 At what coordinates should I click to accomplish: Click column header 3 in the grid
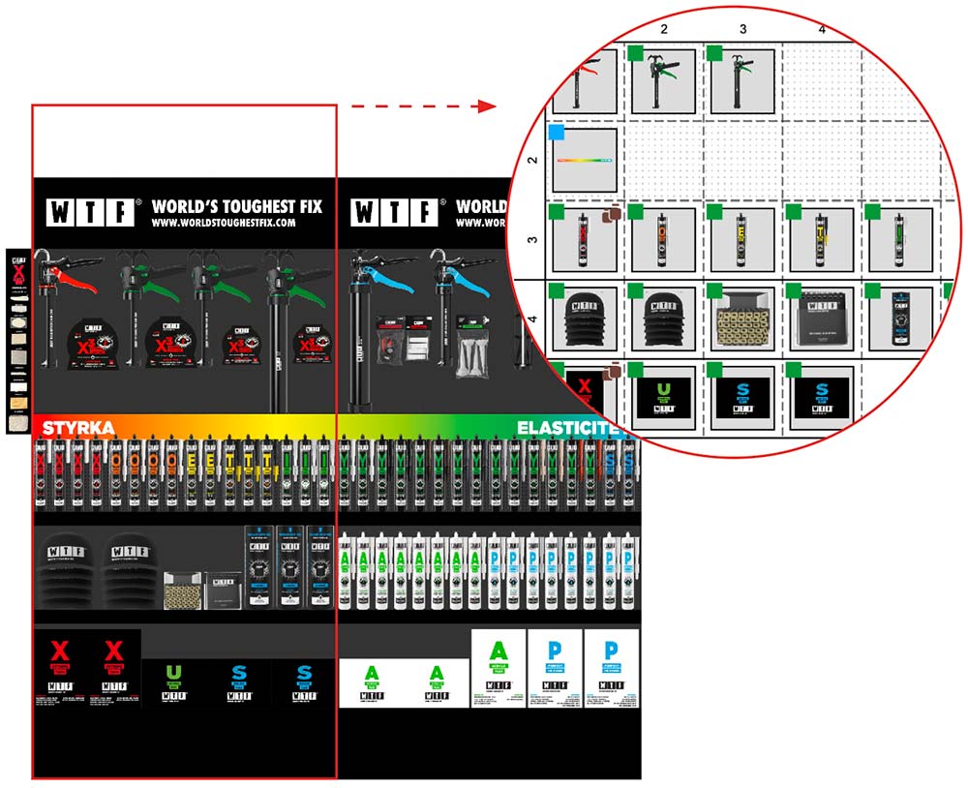[742, 29]
